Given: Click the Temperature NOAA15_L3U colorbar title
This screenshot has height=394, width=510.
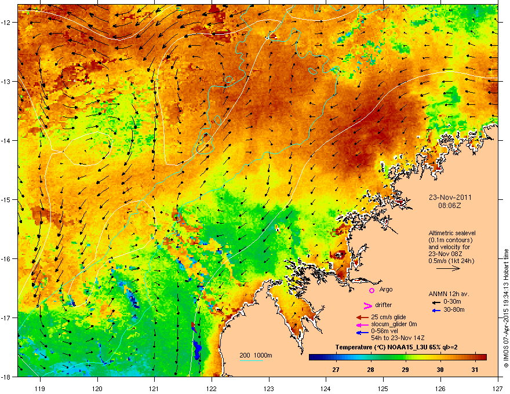Looking at the screenshot, I should point(396,347).
